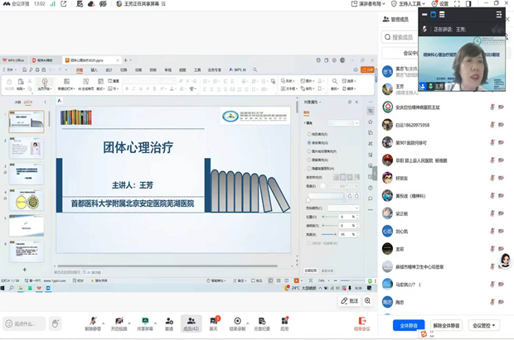Adjust the 亮度 brightness slider
514x340 pixels.
click(x=329, y=234)
